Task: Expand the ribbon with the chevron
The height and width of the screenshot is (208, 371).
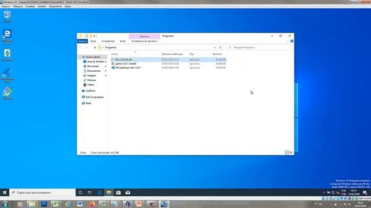Action: click(x=288, y=41)
